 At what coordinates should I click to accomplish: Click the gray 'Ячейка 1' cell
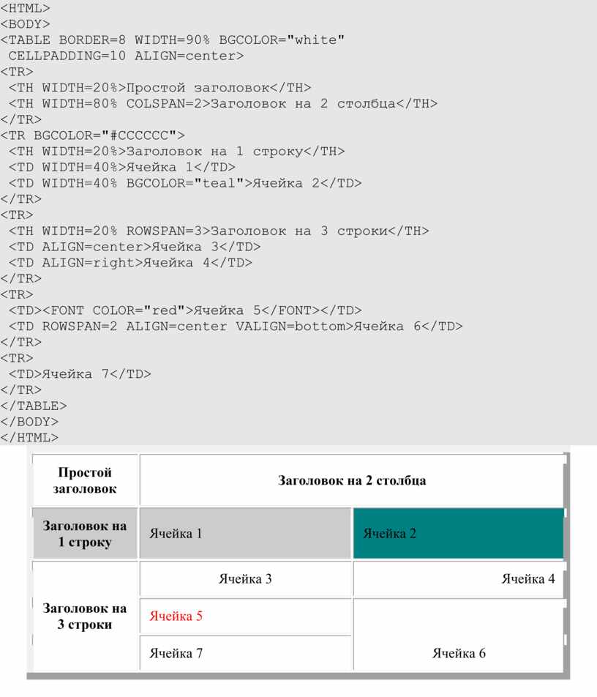pos(245,534)
